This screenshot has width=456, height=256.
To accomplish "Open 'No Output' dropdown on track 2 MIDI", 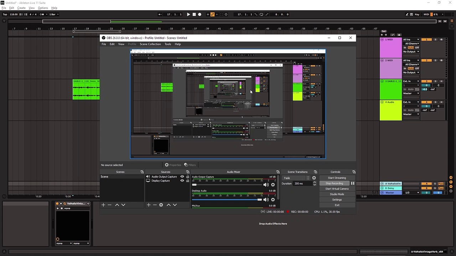I will (411, 73).
